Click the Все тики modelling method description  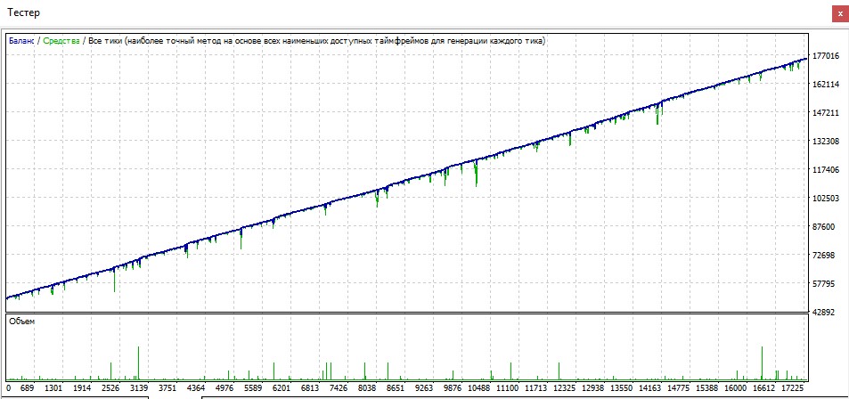click(316, 41)
